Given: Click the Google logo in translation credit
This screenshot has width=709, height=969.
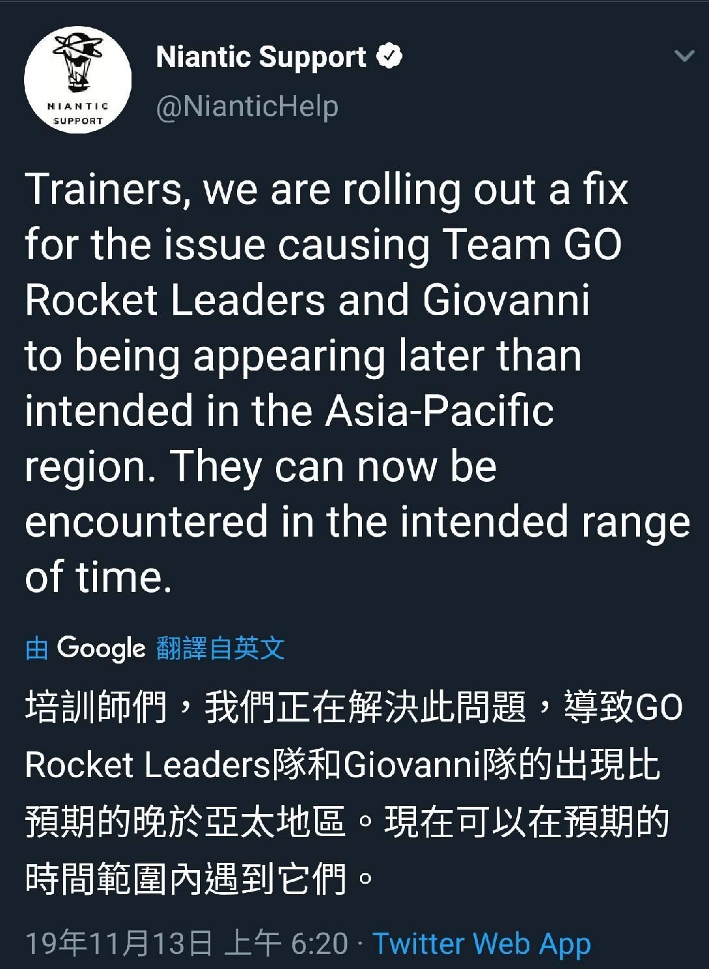Looking at the screenshot, I should coord(101,648).
